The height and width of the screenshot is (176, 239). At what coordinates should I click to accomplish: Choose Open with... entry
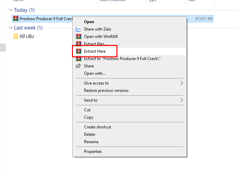click(129, 73)
